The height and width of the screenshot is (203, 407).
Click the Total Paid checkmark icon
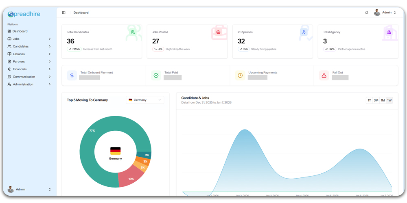click(x=156, y=75)
